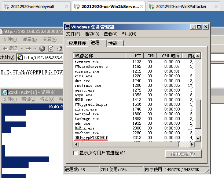
Task: Select the VMUpgradeHelper process row
Action: (x=134, y=104)
